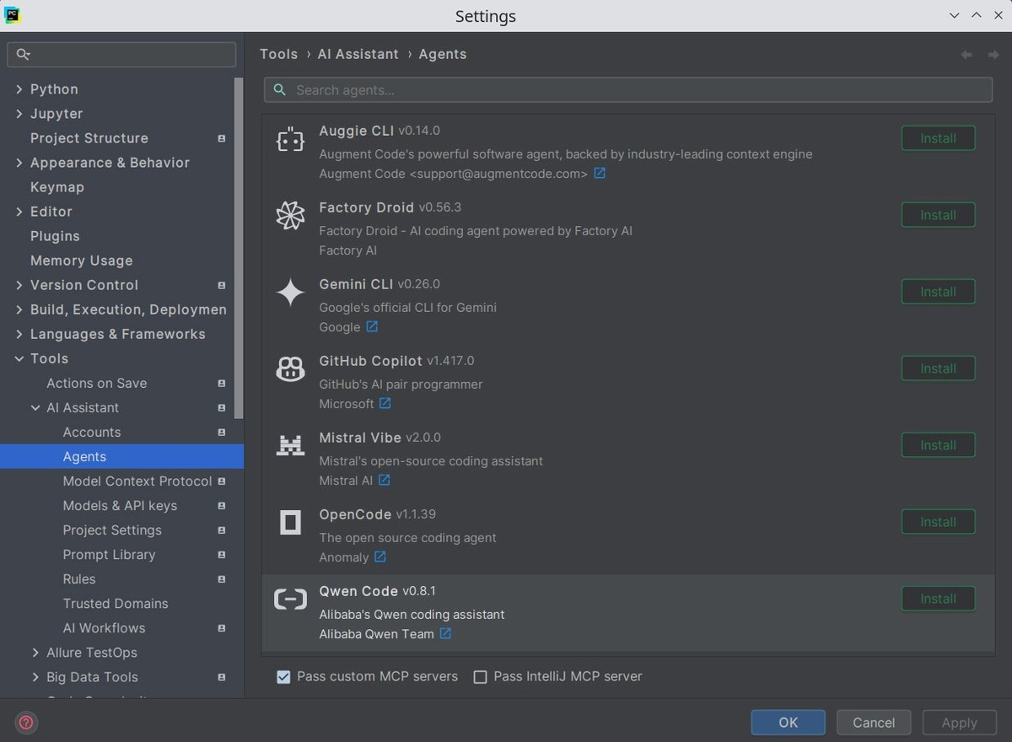The height and width of the screenshot is (742, 1012).
Task: Click project-level marker icon next to Project Structure
Action: [x=222, y=138]
